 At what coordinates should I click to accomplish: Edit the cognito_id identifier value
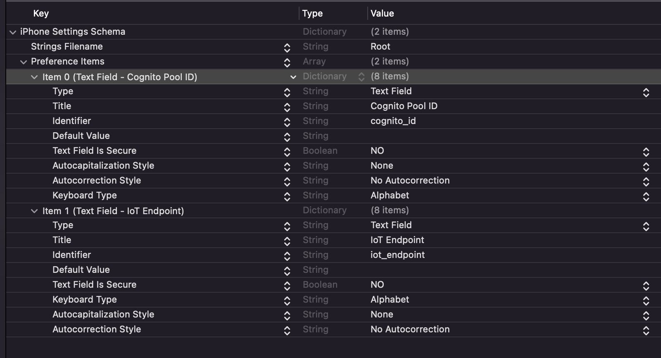393,121
